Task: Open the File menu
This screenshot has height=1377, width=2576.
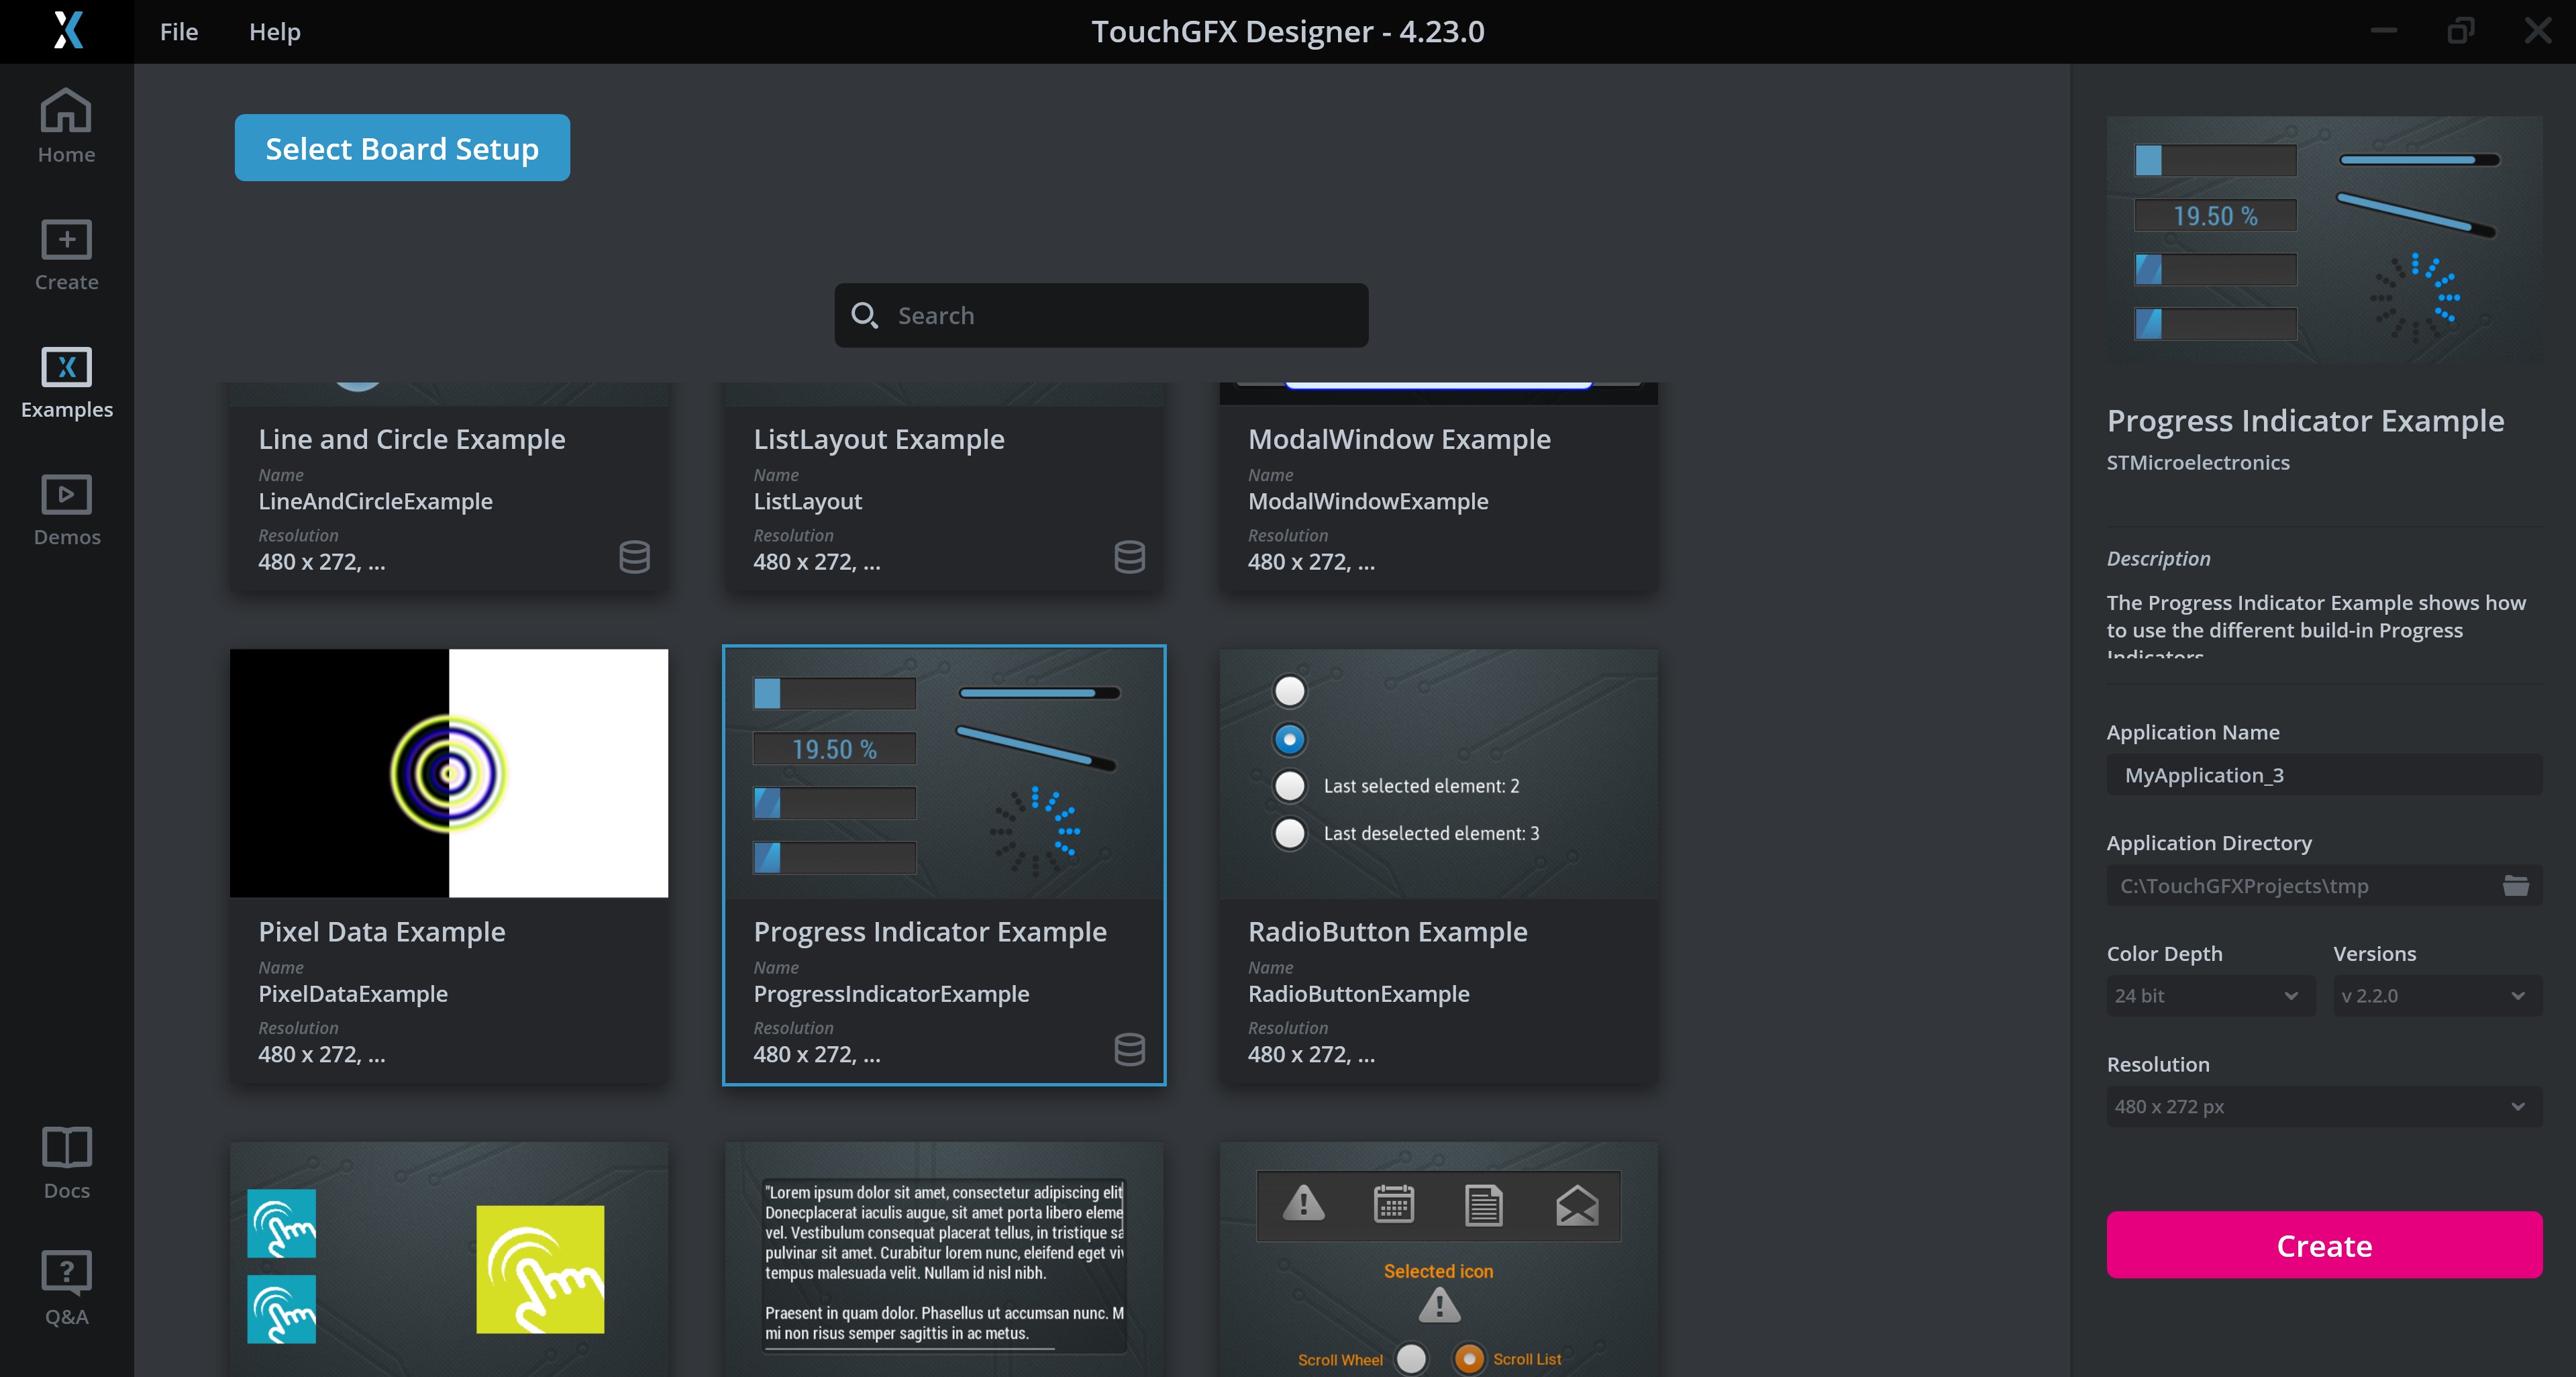Action: (179, 32)
